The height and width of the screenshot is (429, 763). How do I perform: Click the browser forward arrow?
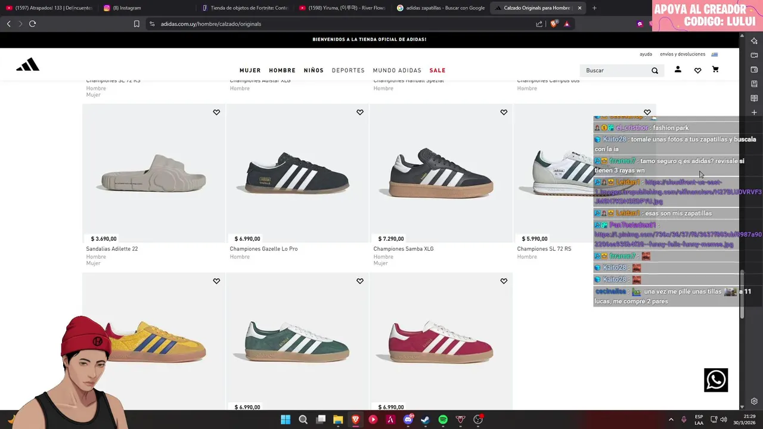point(20,24)
